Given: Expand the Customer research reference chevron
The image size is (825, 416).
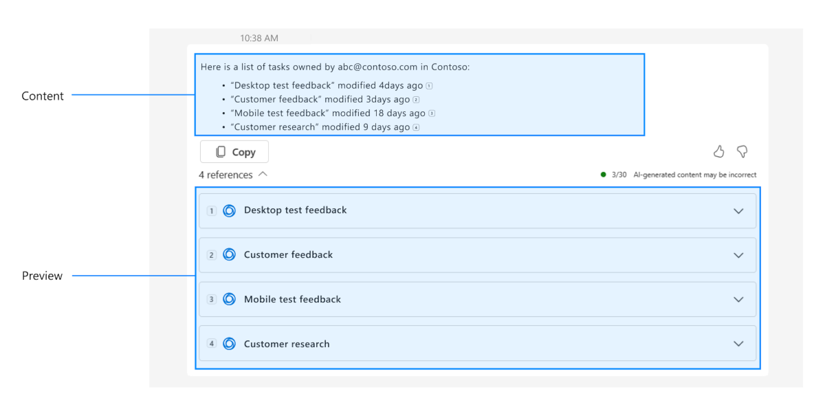Looking at the screenshot, I should click(738, 344).
